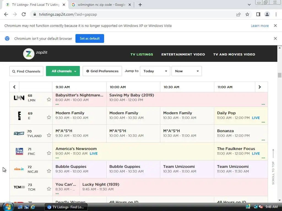Click the volume tray icon

pos(261,207)
